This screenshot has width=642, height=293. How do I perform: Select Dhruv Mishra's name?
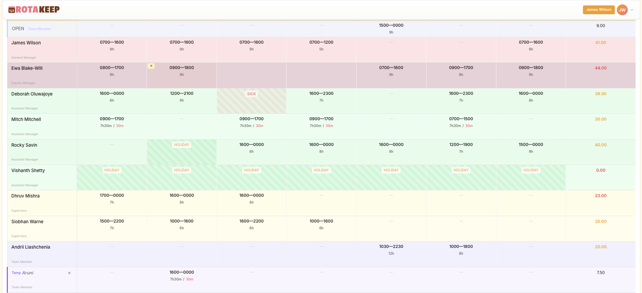[25, 196]
